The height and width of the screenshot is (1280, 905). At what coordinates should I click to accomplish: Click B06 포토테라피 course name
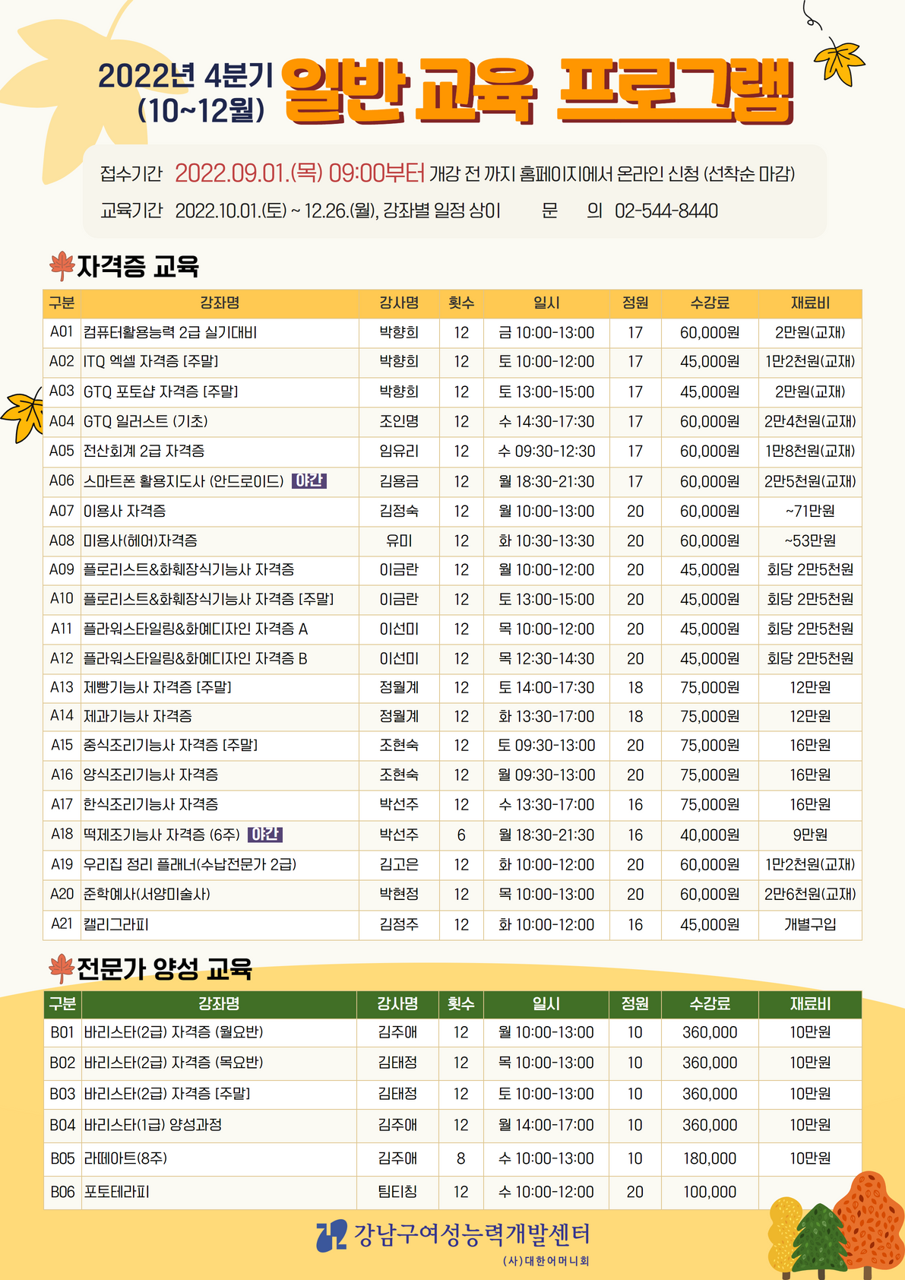tap(116, 1192)
